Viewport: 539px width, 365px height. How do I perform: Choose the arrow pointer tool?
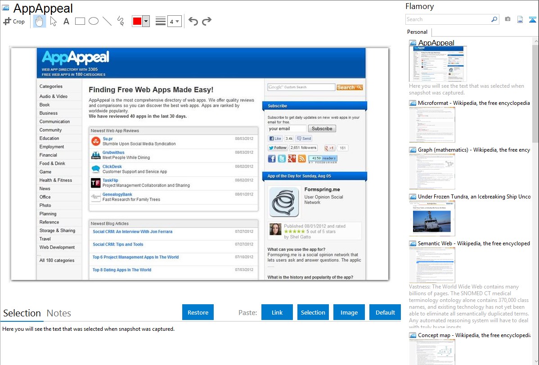53,21
